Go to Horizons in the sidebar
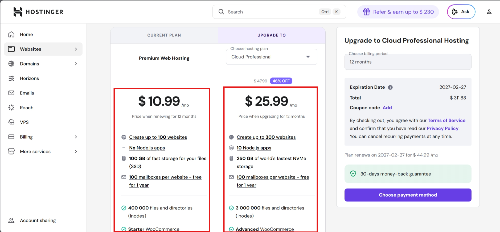 pyautogui.click(x=43, y=78)
